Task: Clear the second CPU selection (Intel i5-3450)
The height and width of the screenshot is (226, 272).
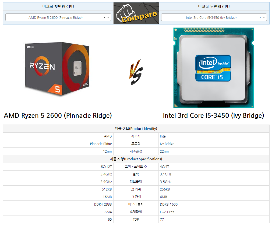Action: point(260,17)
